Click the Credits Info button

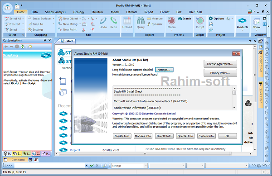(x=122, y=136)
